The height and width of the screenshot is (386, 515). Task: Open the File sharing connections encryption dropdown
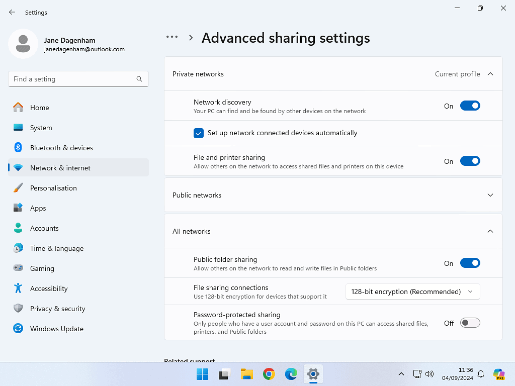click(x=412, y=292)
